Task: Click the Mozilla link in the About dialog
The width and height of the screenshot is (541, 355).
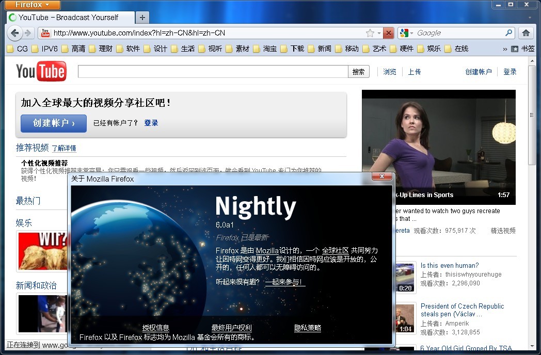Action: [x=267, y=250]
